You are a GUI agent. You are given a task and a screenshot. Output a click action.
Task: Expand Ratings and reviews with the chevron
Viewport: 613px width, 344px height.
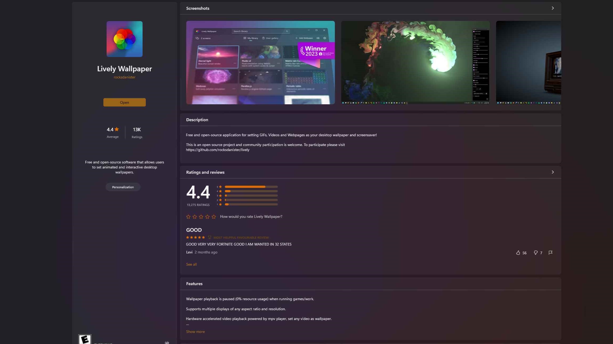[x=553, y=172]
